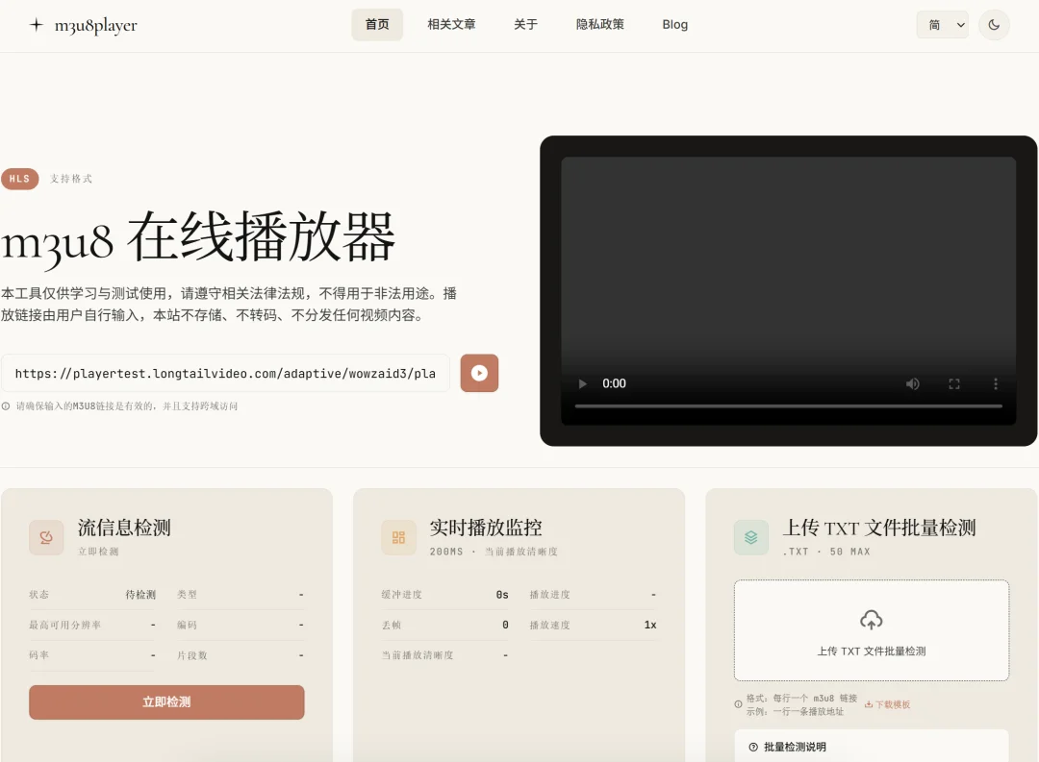Image resolution: width=1039 pixels, height=762 pixels.
Task: Open the video player more options menu
Action: tap(996, 383)
